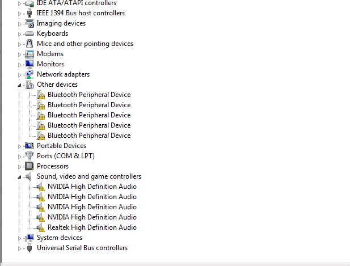Select the first NVIDIA High Definition Audio
The height and width of the screenshot is (266, 350).
click(92, 187)
